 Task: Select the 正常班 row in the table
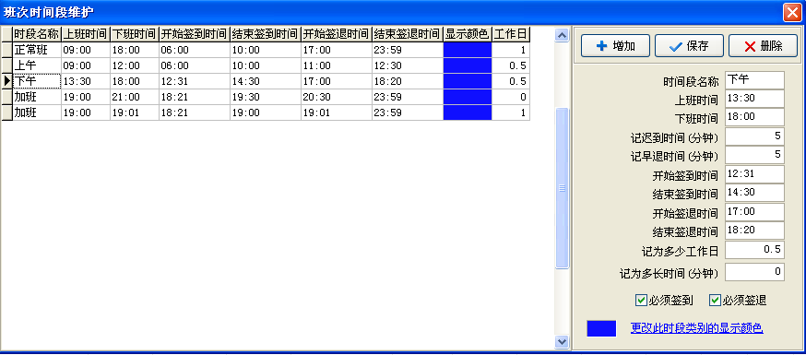[x=271, y=50]
